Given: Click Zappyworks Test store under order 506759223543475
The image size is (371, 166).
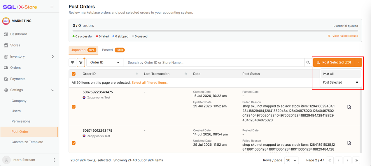Looking at the screenshot, I should point(99,98).
